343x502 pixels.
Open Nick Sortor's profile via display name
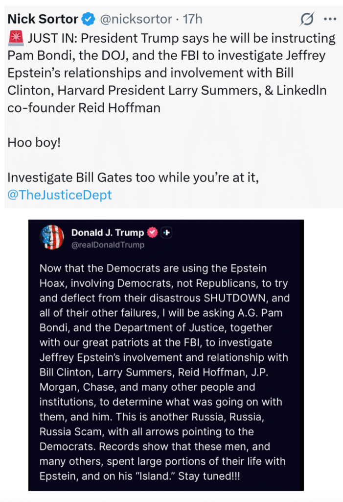pos(43,20)
